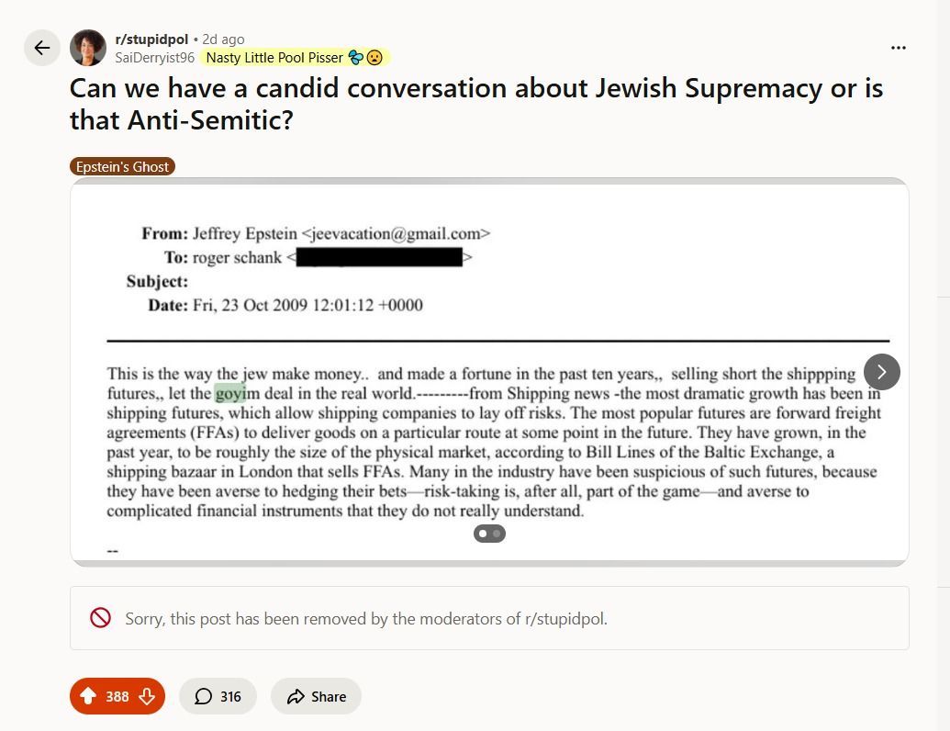Click the red removed-post prohibition icon
The width and height of the screenshot is (950, 731).
tap(100, 618)
